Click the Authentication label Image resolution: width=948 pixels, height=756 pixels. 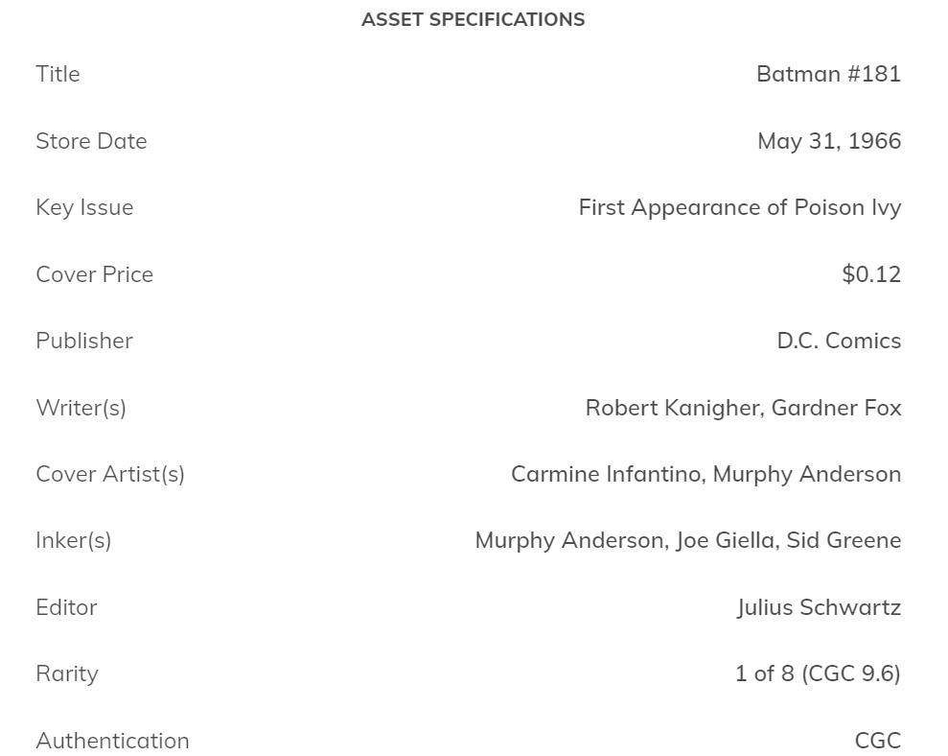coord(112,741)
